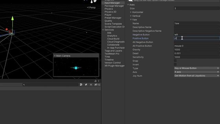The image size is (220, 124).
Task: Toggle the Invert checkbox
Action: 175,64
